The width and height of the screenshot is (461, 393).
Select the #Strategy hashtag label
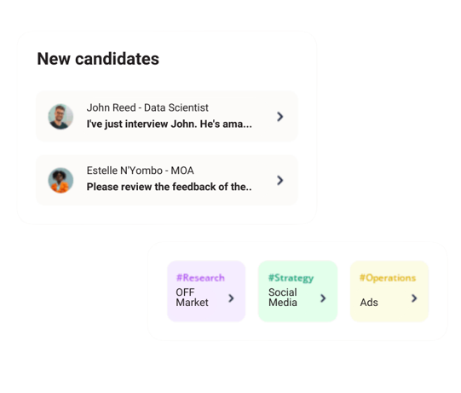click(291, 278)
